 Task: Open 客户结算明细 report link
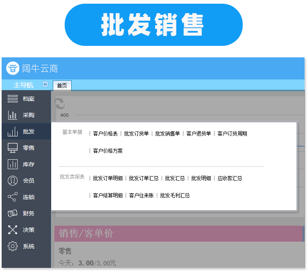108,195
